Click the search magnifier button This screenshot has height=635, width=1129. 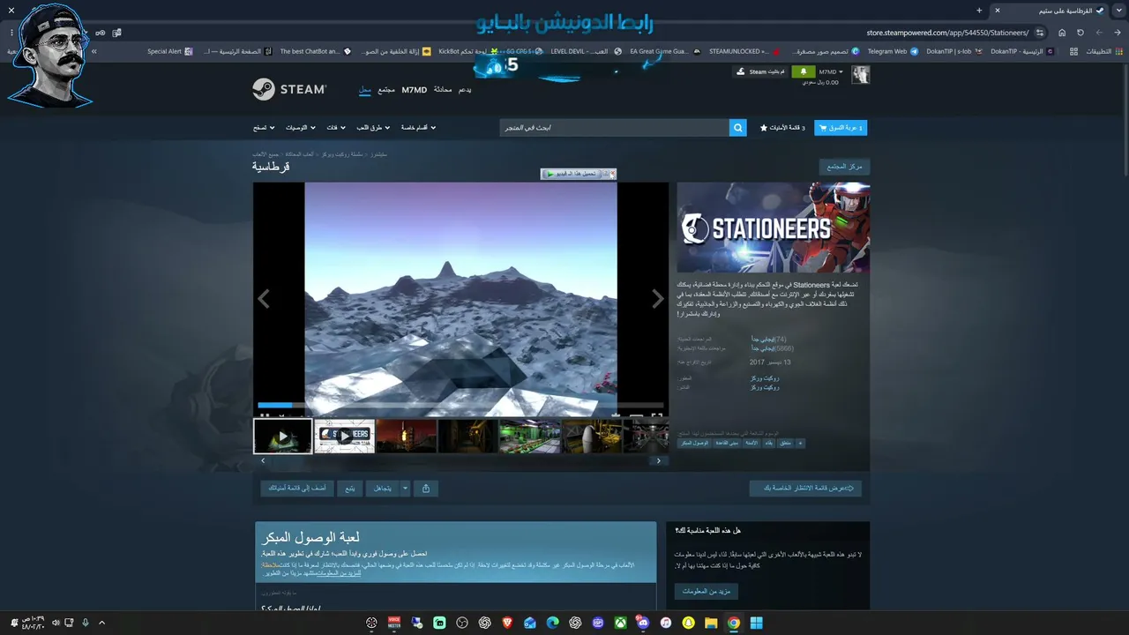click(738, 128)
